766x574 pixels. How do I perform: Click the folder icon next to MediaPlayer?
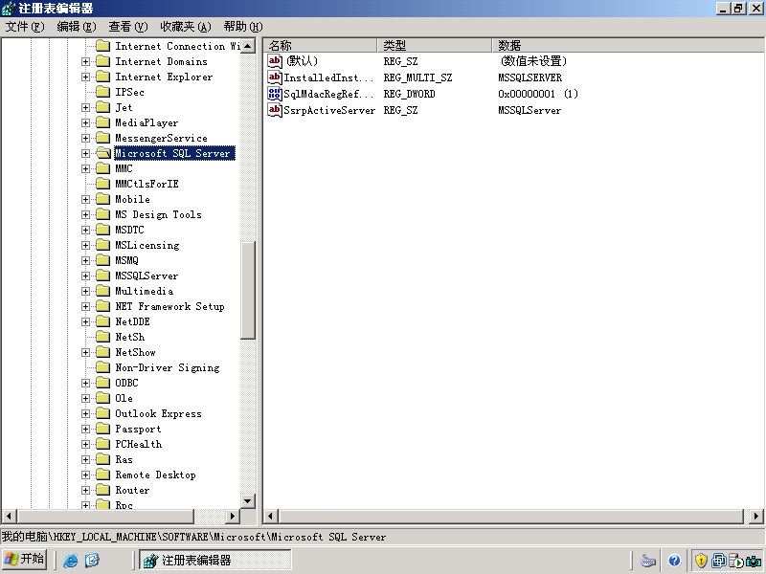[103, 122]
